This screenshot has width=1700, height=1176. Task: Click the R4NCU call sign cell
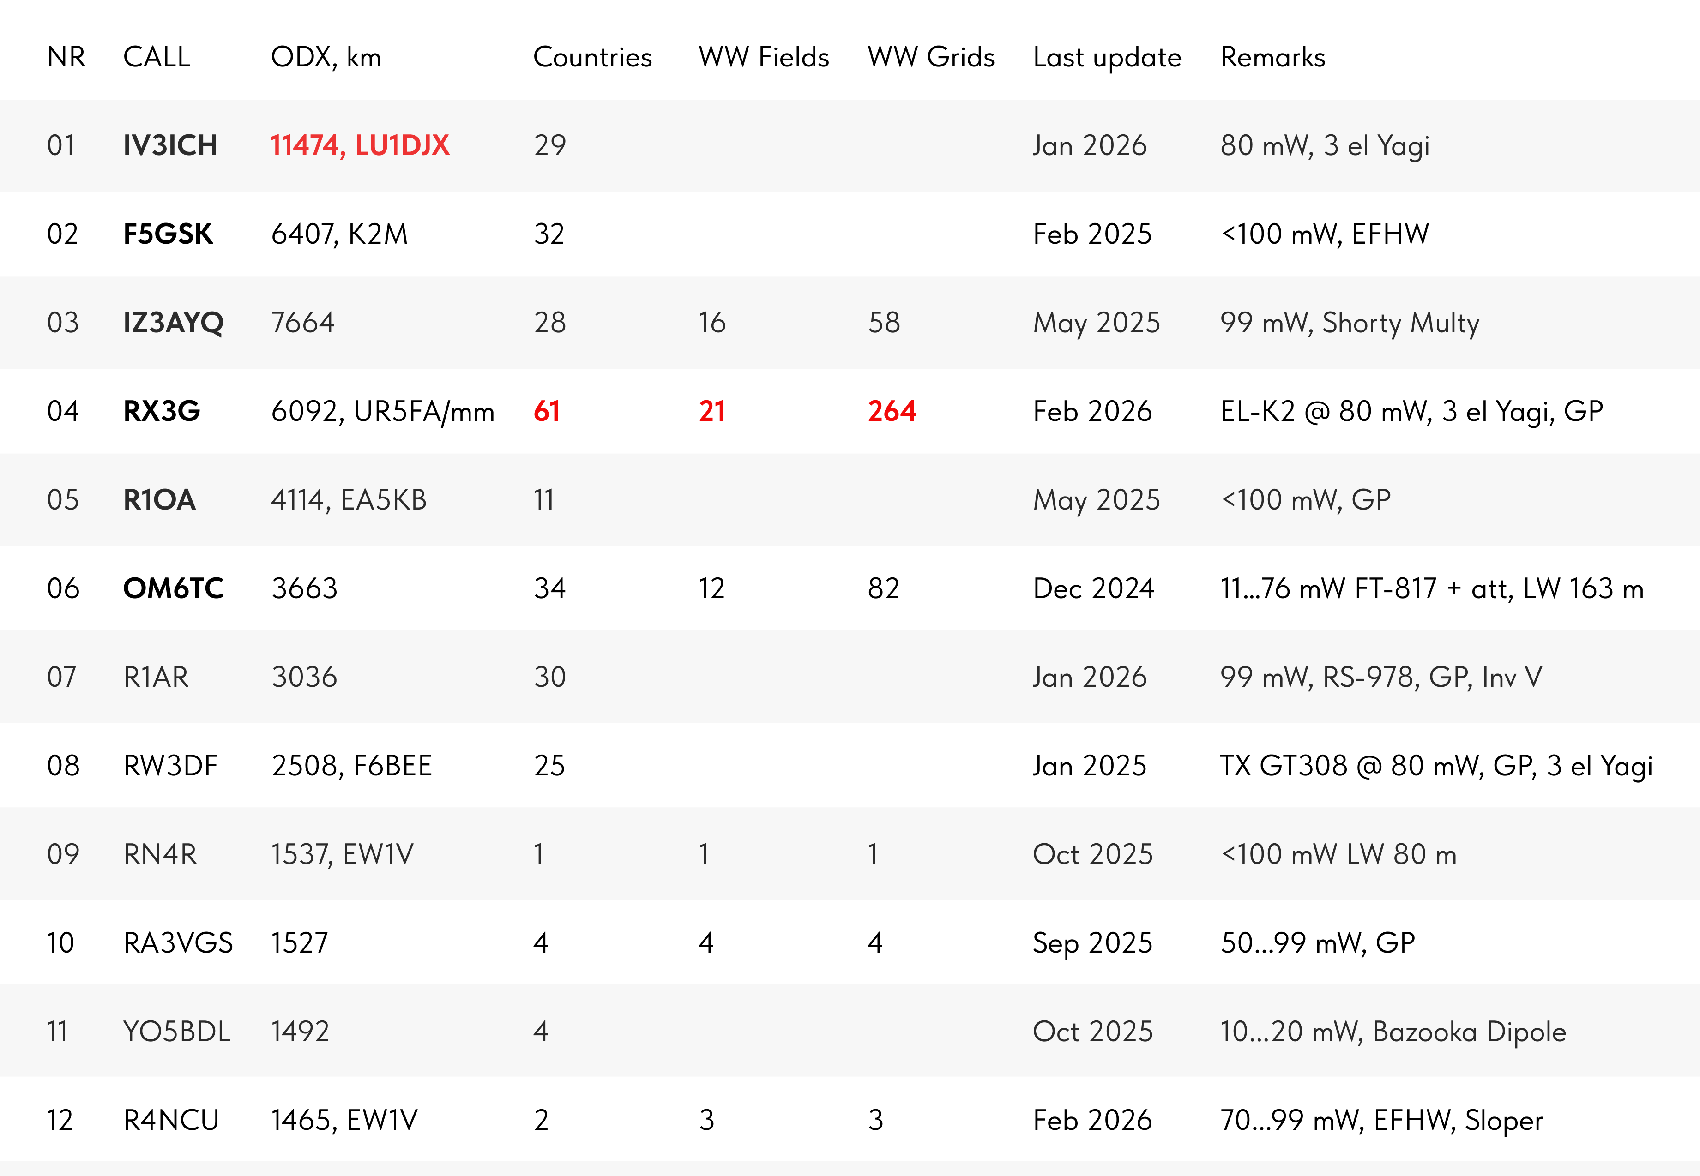pos(171,1120)
